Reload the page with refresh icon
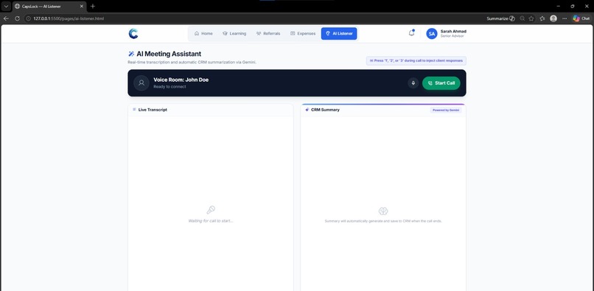 17,18
